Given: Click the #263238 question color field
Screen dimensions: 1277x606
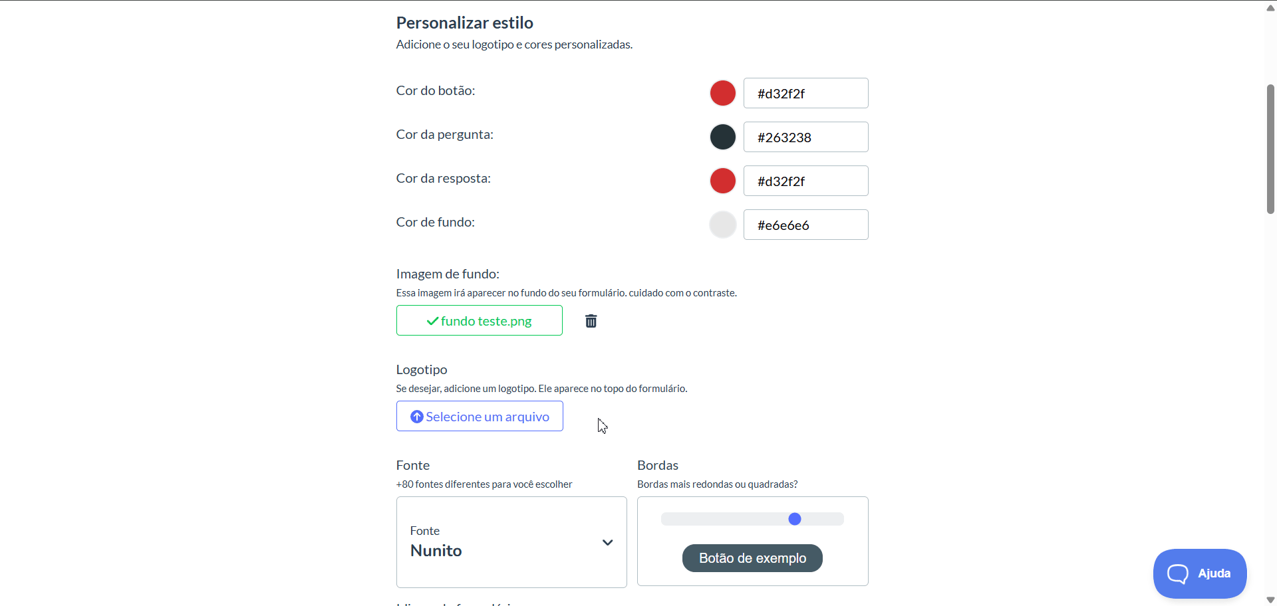Looking at the screenshot, I should pyautogui.click(x=805, y=137).
